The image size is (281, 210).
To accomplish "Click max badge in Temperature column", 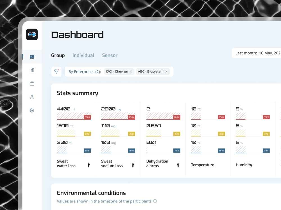I will tap(221, 117).
